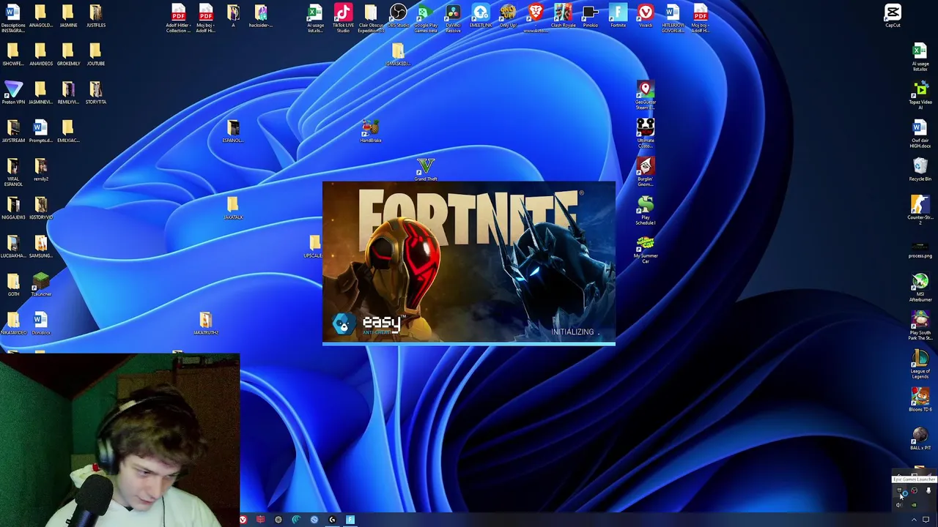Open the Vivaldi icon in the taskbar
The width and height of the screenshot is (938, 527).
243,520
